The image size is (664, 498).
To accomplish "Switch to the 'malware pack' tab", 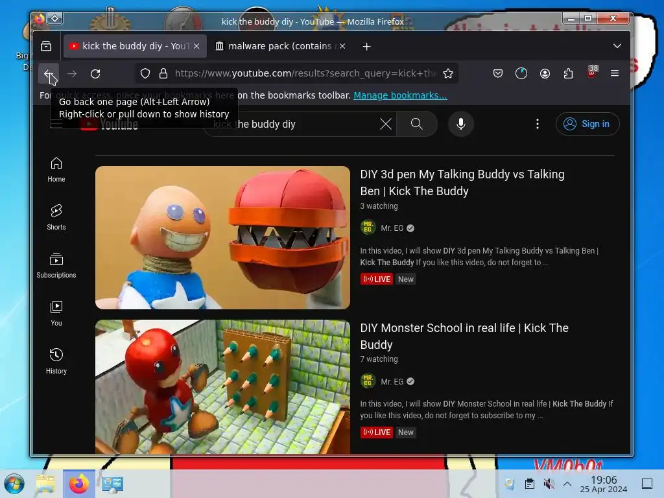I will (x=280, y=46).
